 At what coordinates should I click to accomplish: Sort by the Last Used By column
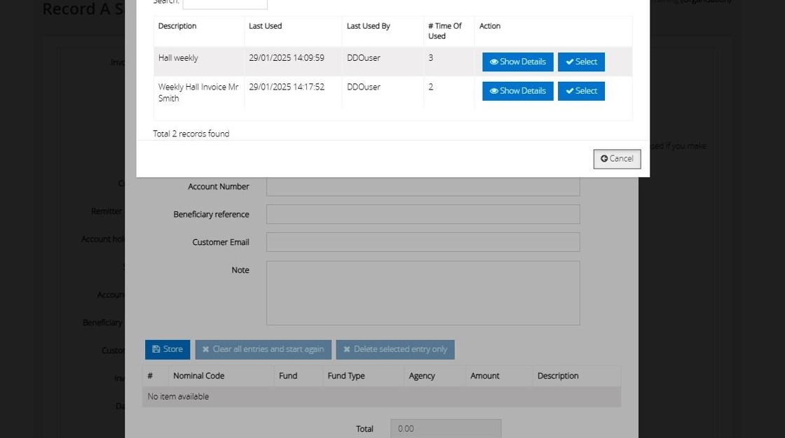[x=369, y=26]
